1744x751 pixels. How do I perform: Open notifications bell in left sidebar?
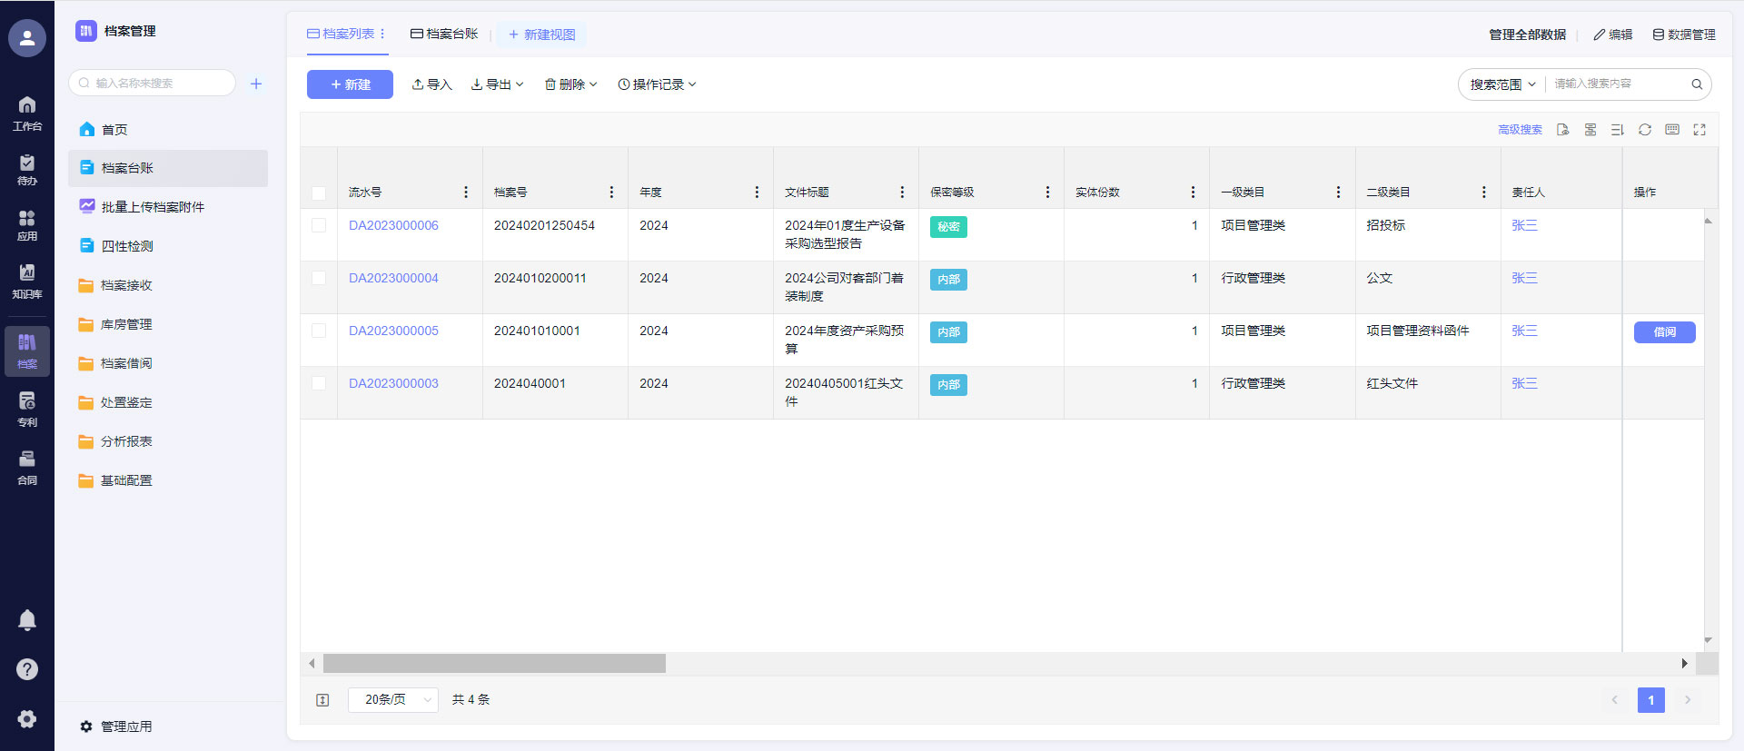(x=27, y=620)
